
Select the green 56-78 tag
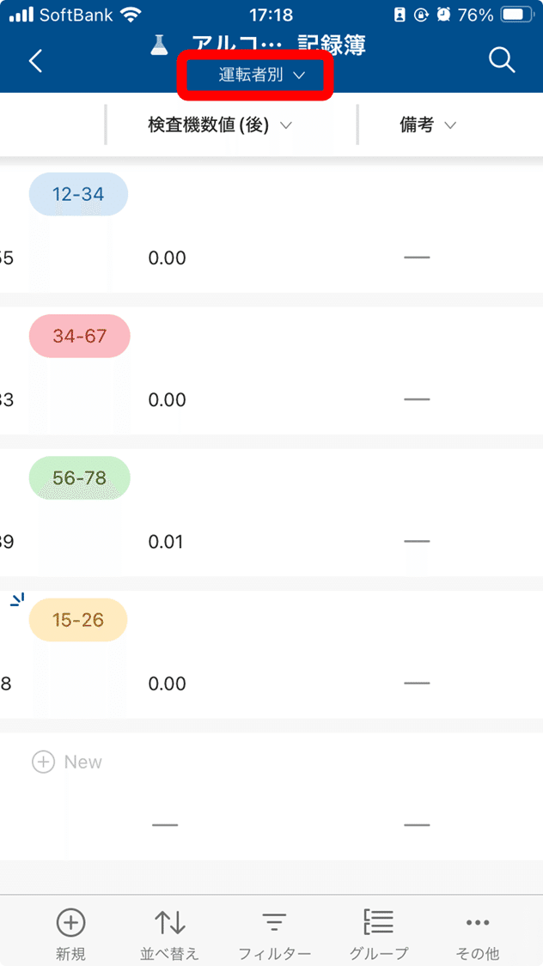point(79,477)
